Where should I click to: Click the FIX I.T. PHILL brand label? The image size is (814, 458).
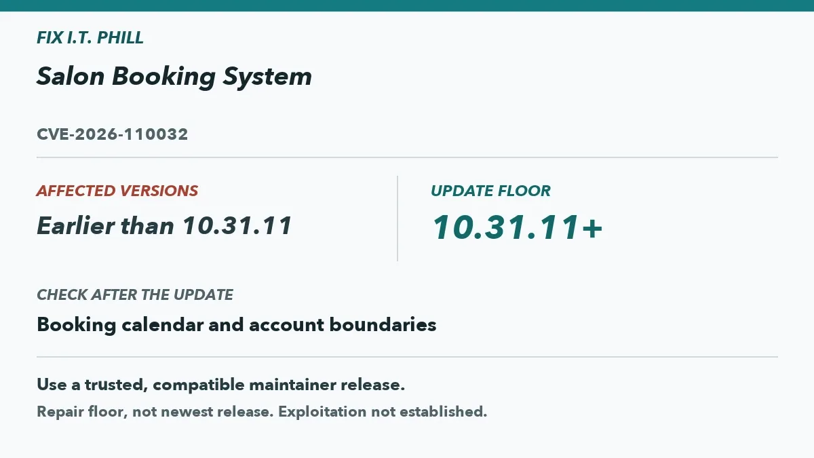pyautogui.click(x=90, y=37)
